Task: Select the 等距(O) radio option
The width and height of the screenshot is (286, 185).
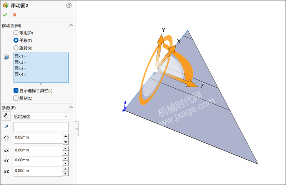Action: coord(16,33)
